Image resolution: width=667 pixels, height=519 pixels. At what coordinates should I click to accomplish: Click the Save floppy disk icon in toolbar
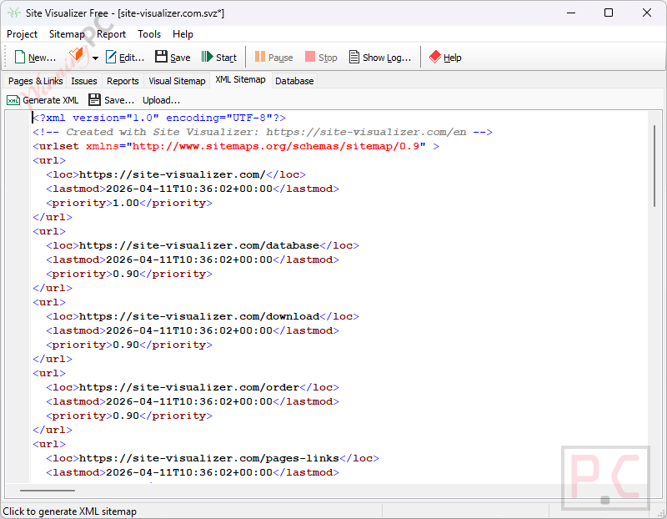click(161, 57)
